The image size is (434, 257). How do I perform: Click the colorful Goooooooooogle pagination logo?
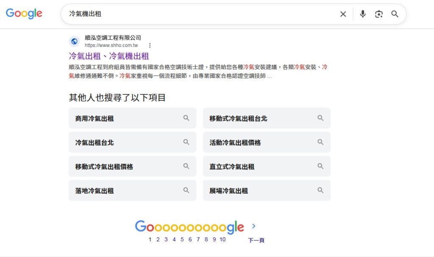point(189,227)
